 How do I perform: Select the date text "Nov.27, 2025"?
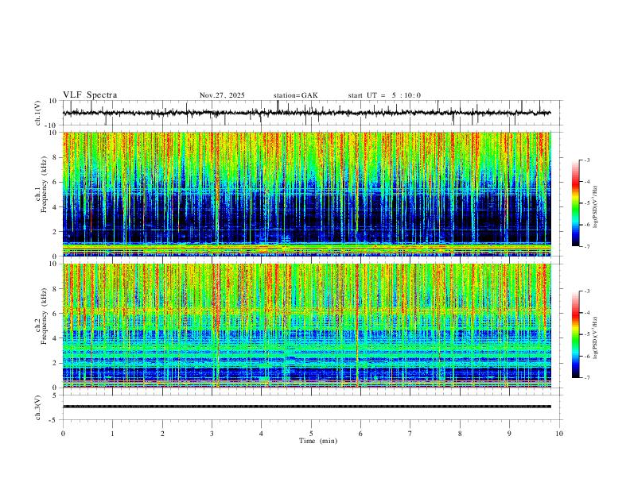222,95
